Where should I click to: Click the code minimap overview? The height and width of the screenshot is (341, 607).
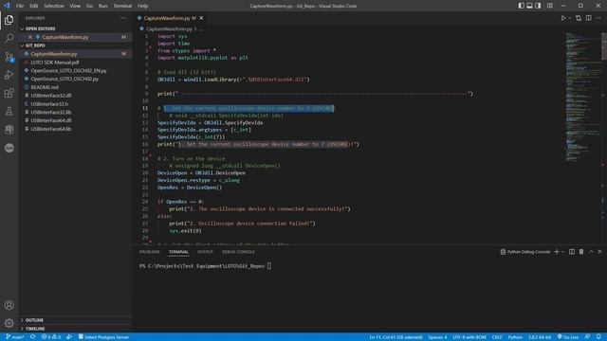582,97
